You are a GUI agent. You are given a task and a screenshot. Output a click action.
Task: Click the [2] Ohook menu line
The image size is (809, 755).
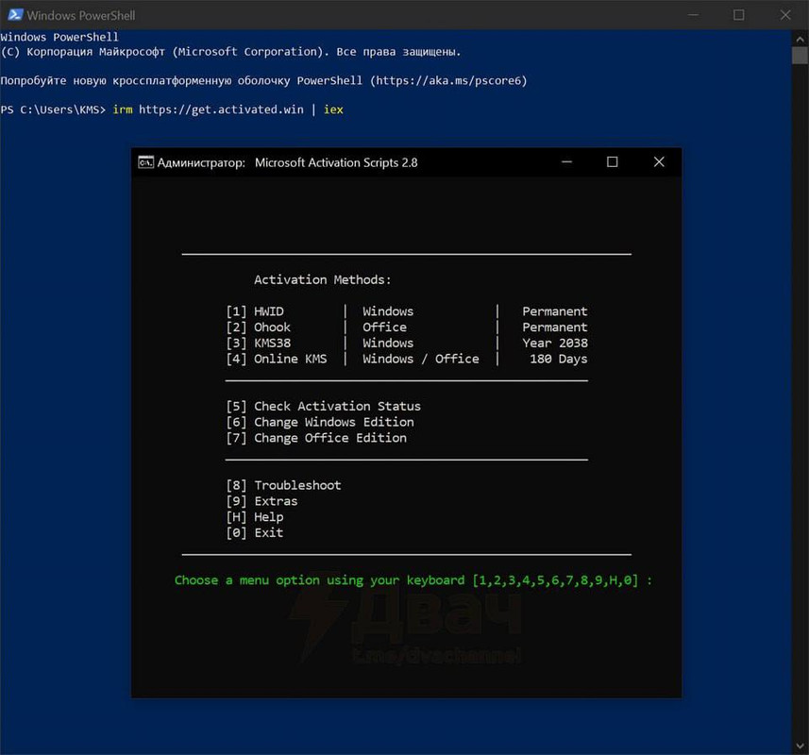click(407, 327)
